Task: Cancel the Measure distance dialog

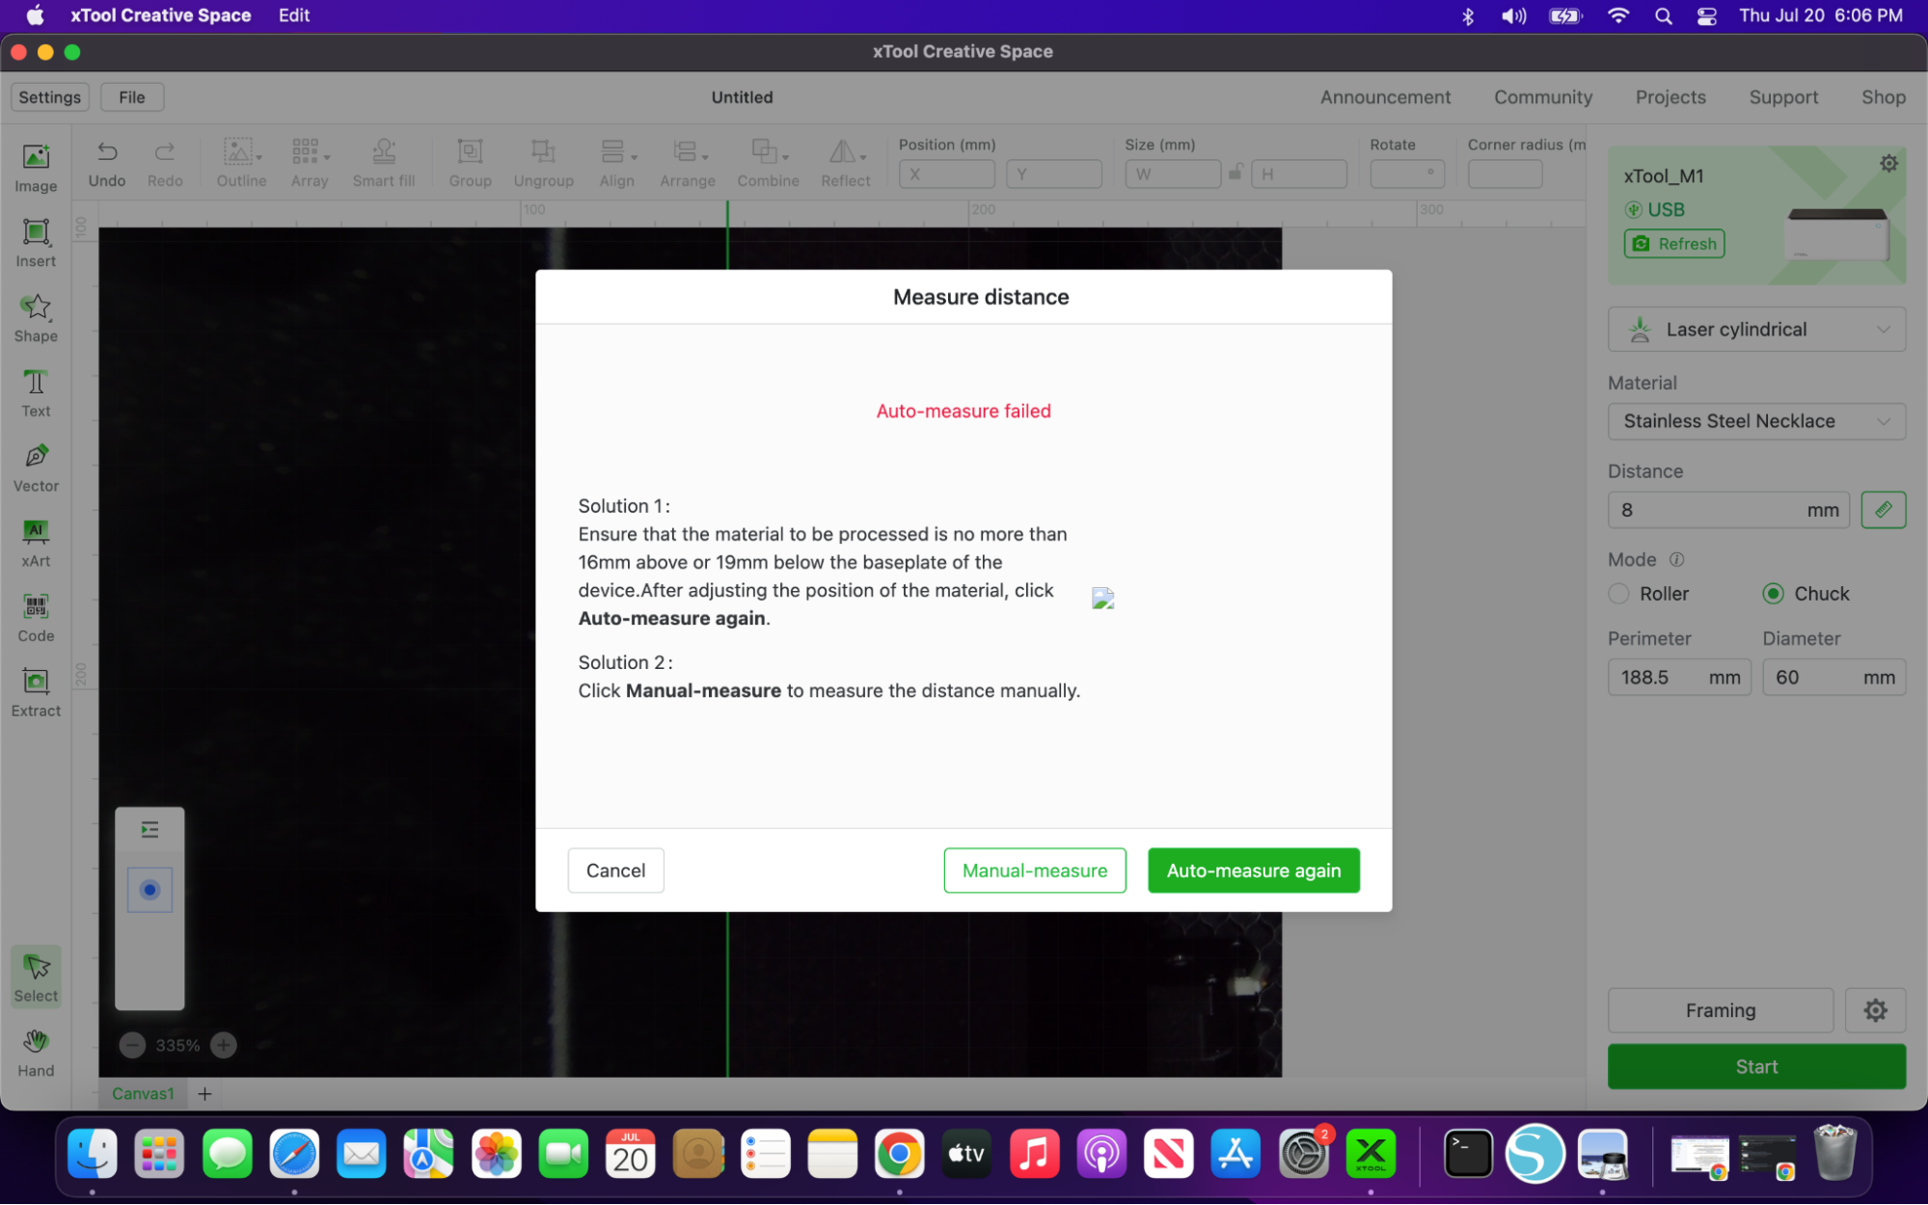Action: coord(615,870)
